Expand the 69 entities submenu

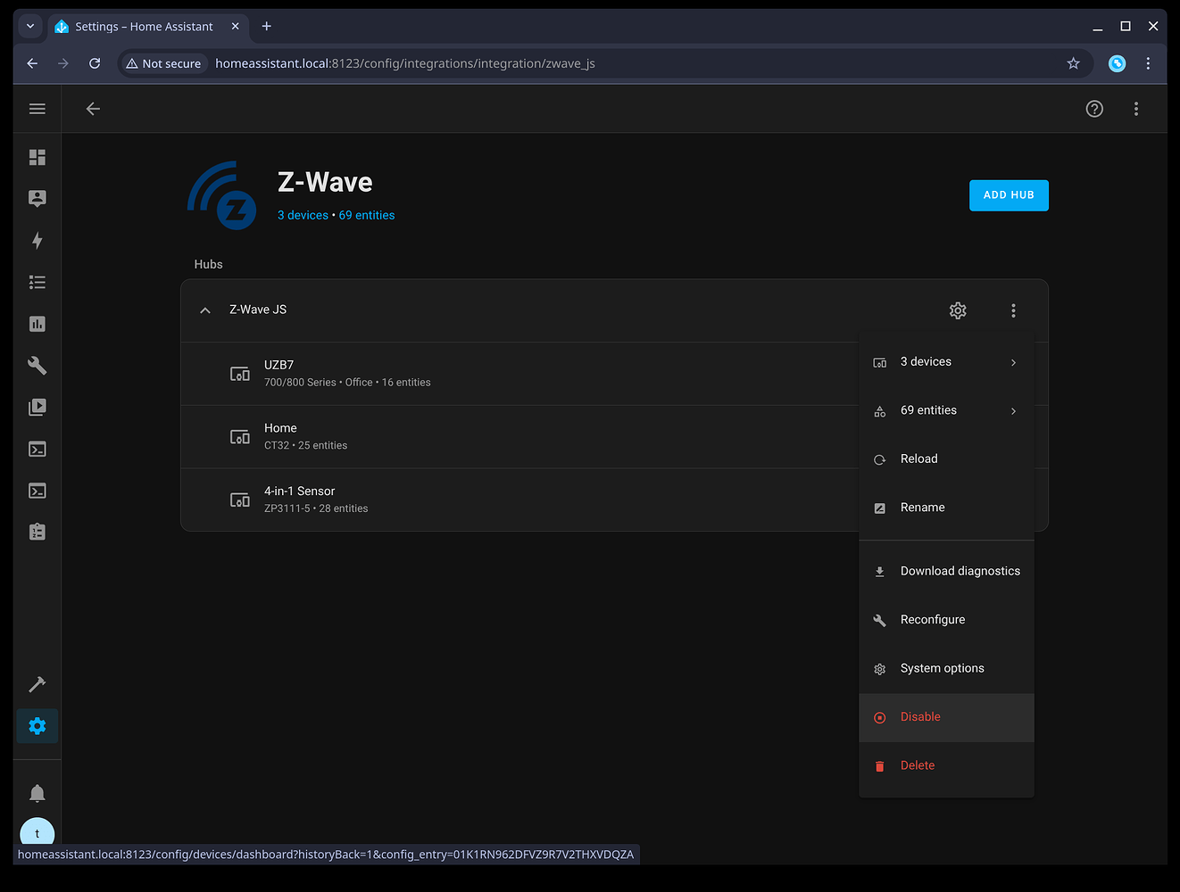pyautogui.click(x=946, y=410)
